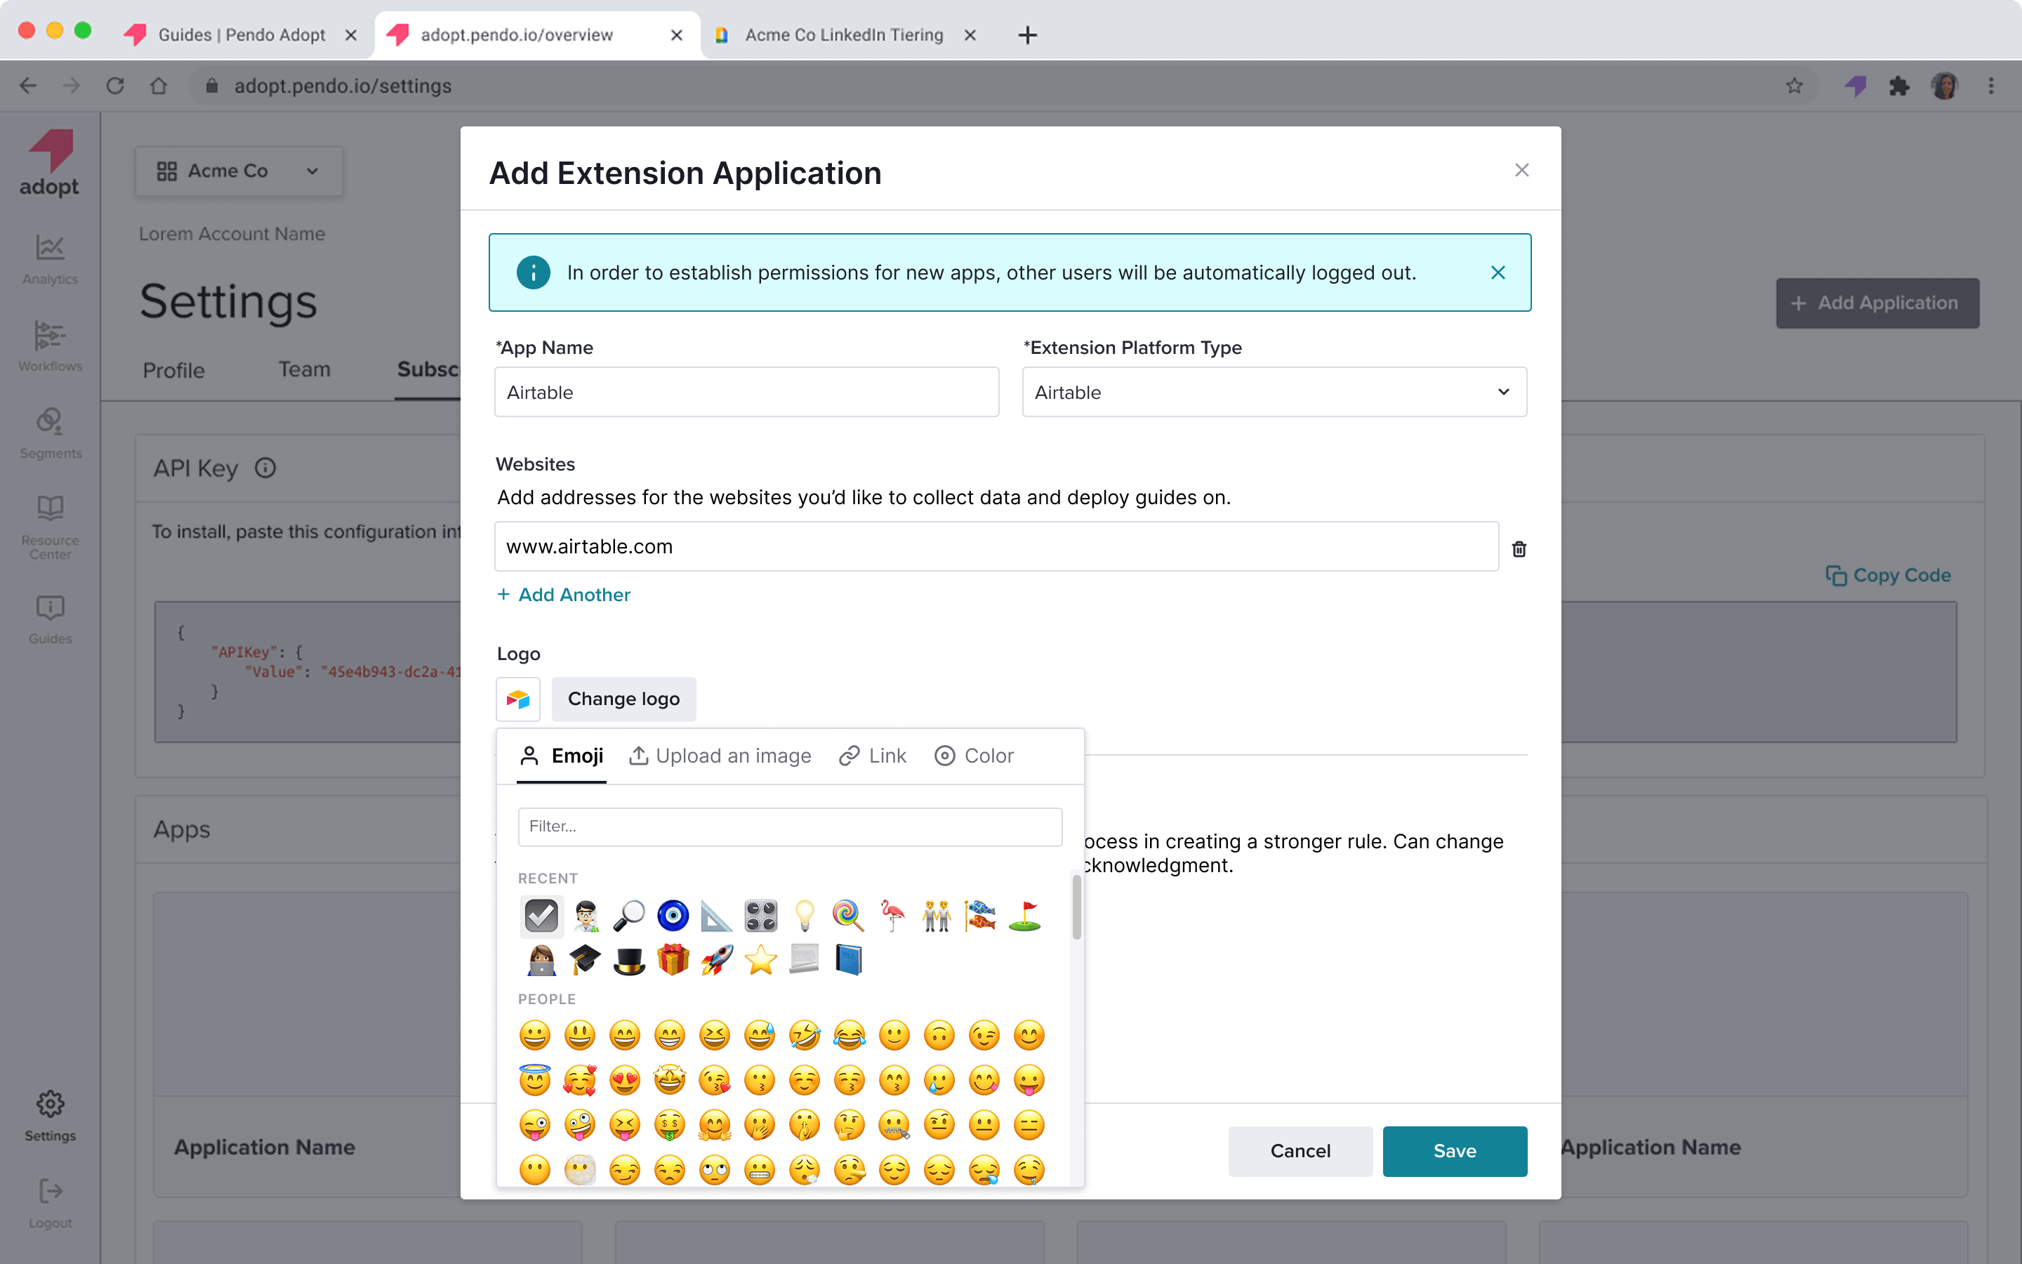Pick the star emoji
Screen dimensions: 2022x1264
tap(760, 960)
